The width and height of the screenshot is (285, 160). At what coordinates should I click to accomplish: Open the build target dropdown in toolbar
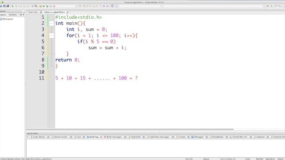pyautogui.click(x=66, y=6)
